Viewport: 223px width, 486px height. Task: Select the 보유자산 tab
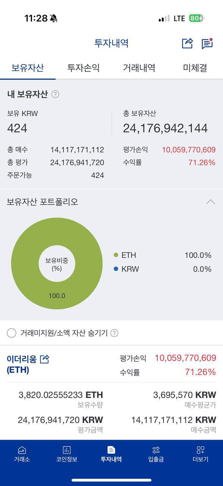pyautogui.click(x=28, y=68)
